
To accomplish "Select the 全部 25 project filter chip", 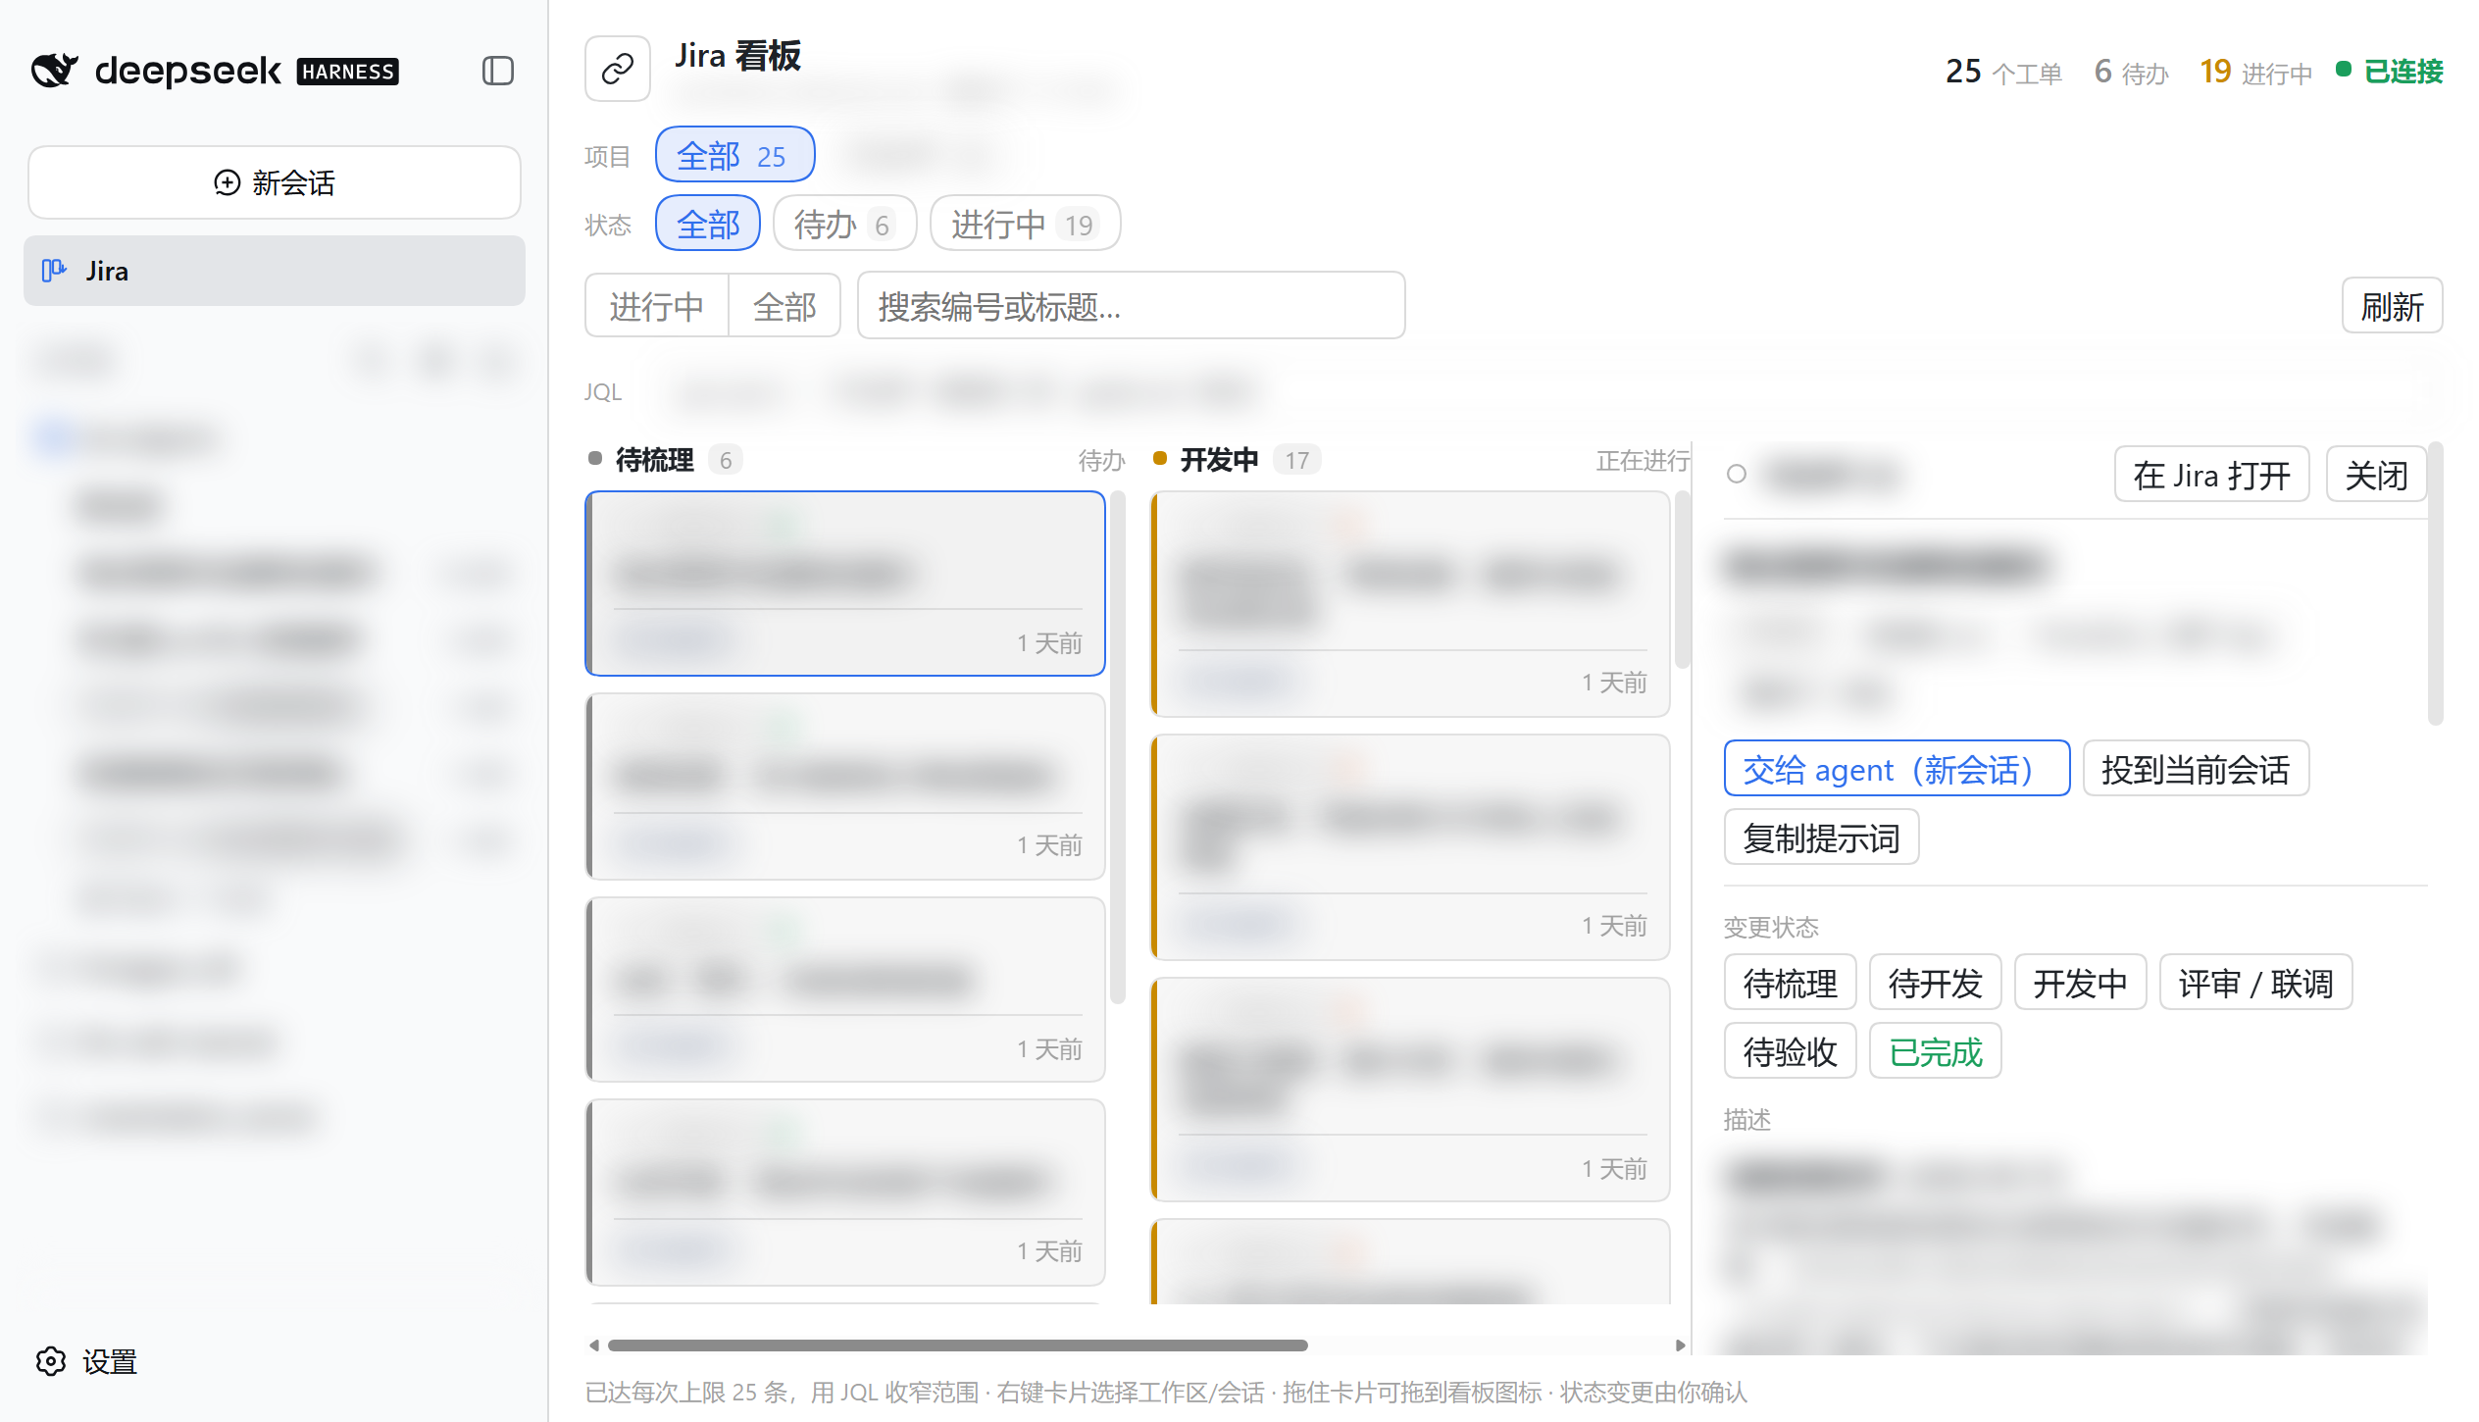I will (x=735, y=155).
